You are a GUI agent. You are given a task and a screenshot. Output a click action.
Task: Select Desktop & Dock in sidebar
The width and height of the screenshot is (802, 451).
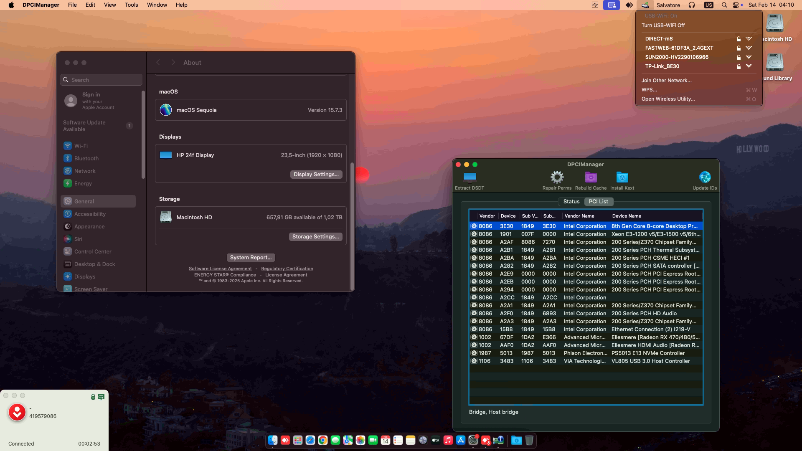click(x=98, y=264)
